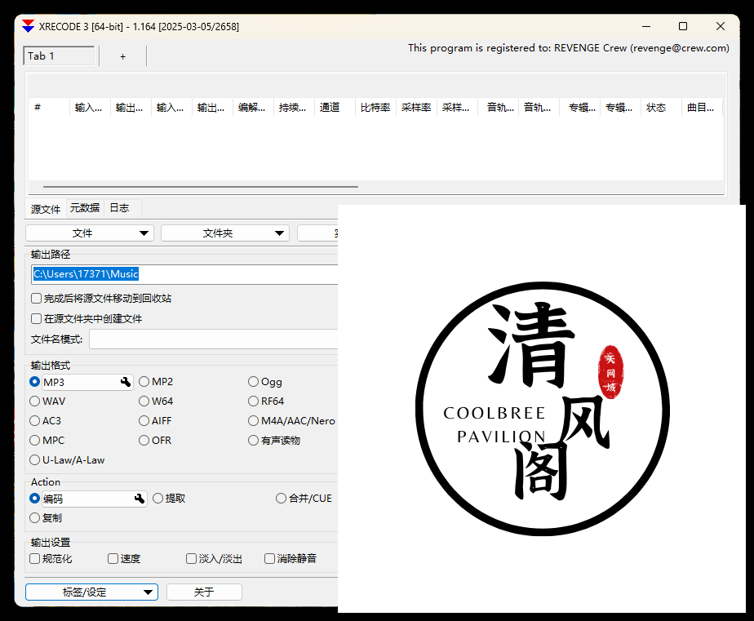Switch to the 源文件 tab
Screen dimensions: 754x621
coord(46,209)
